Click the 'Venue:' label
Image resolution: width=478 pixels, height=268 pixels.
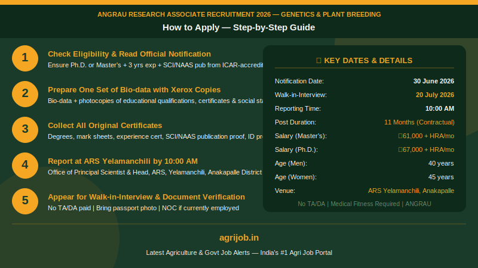(x=285, y=191)
